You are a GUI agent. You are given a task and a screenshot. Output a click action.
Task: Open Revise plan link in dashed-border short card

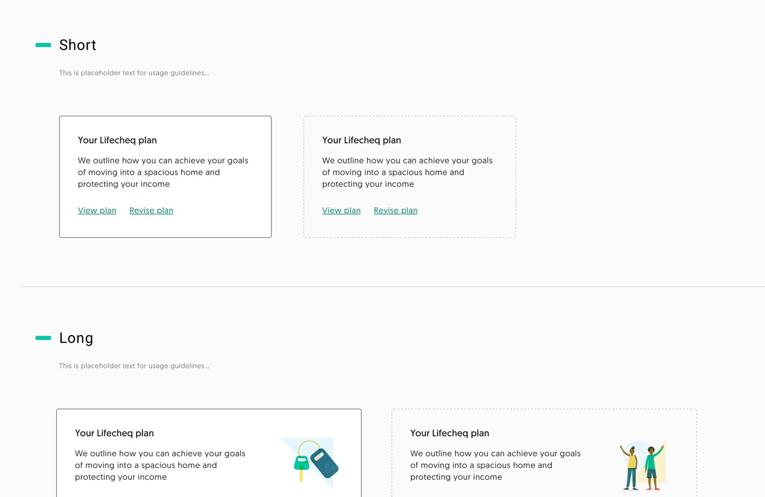coord(396,210)
